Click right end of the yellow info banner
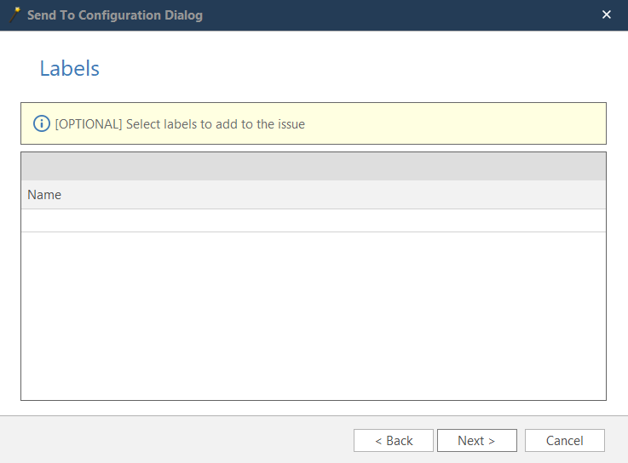Image resolution: width=628 pixels, height=463 pixels. pos(579,124)
